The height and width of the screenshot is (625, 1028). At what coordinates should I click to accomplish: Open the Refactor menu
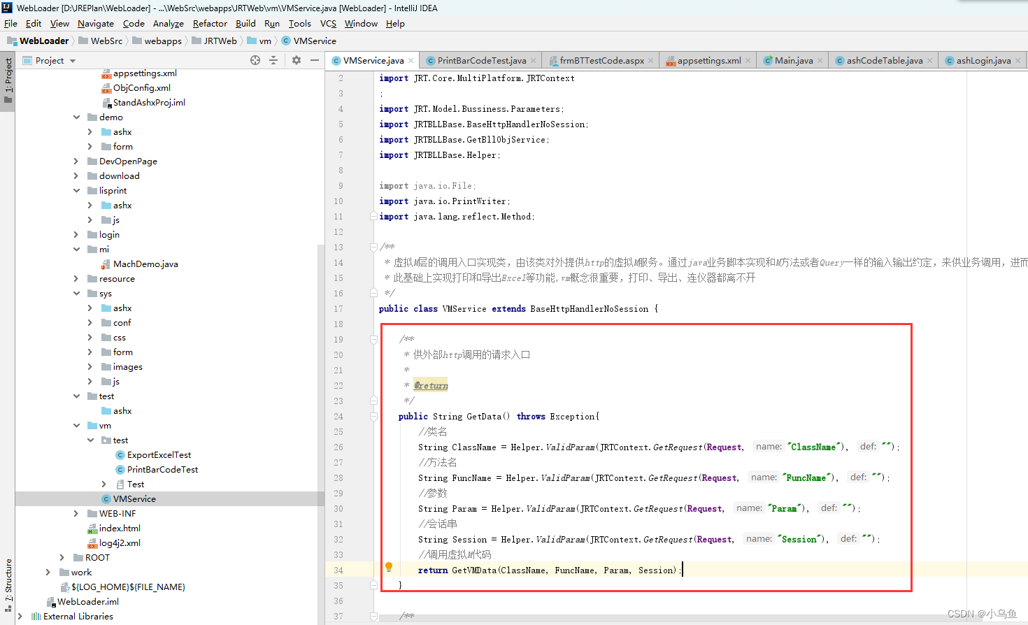[x=210, y=24]
